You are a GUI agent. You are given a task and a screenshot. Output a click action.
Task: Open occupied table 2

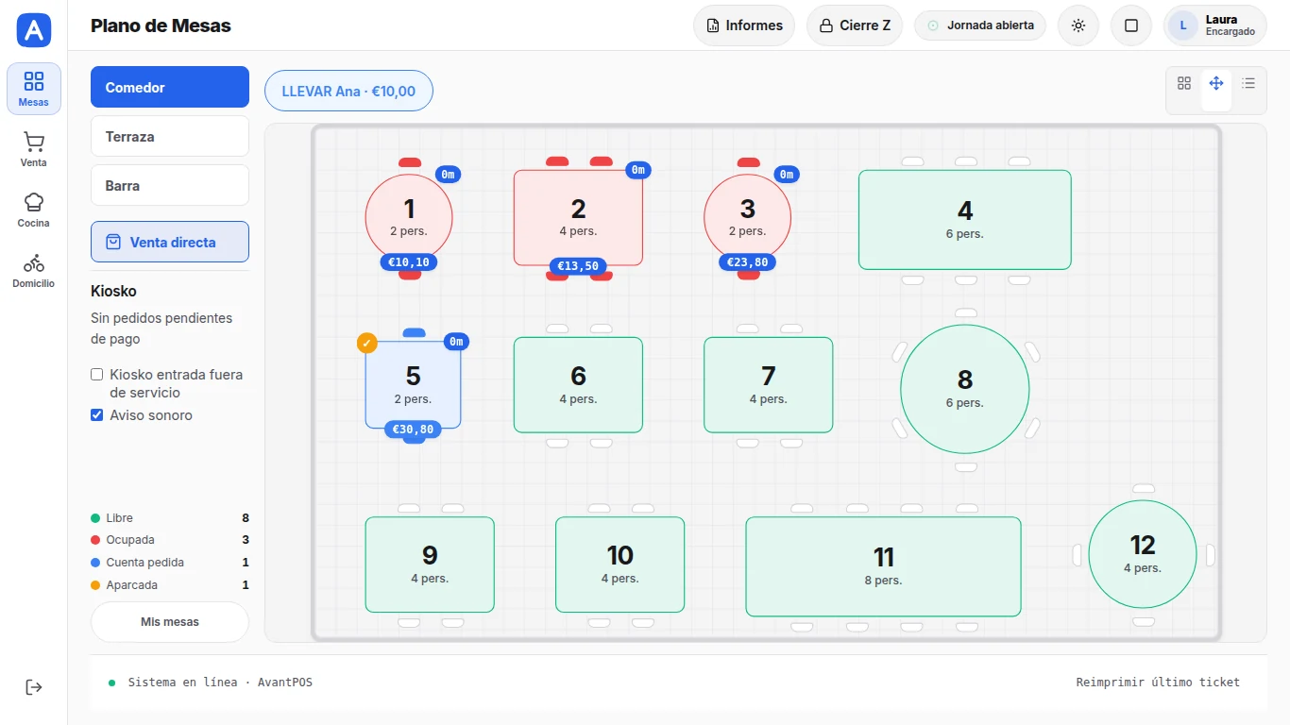578,218
